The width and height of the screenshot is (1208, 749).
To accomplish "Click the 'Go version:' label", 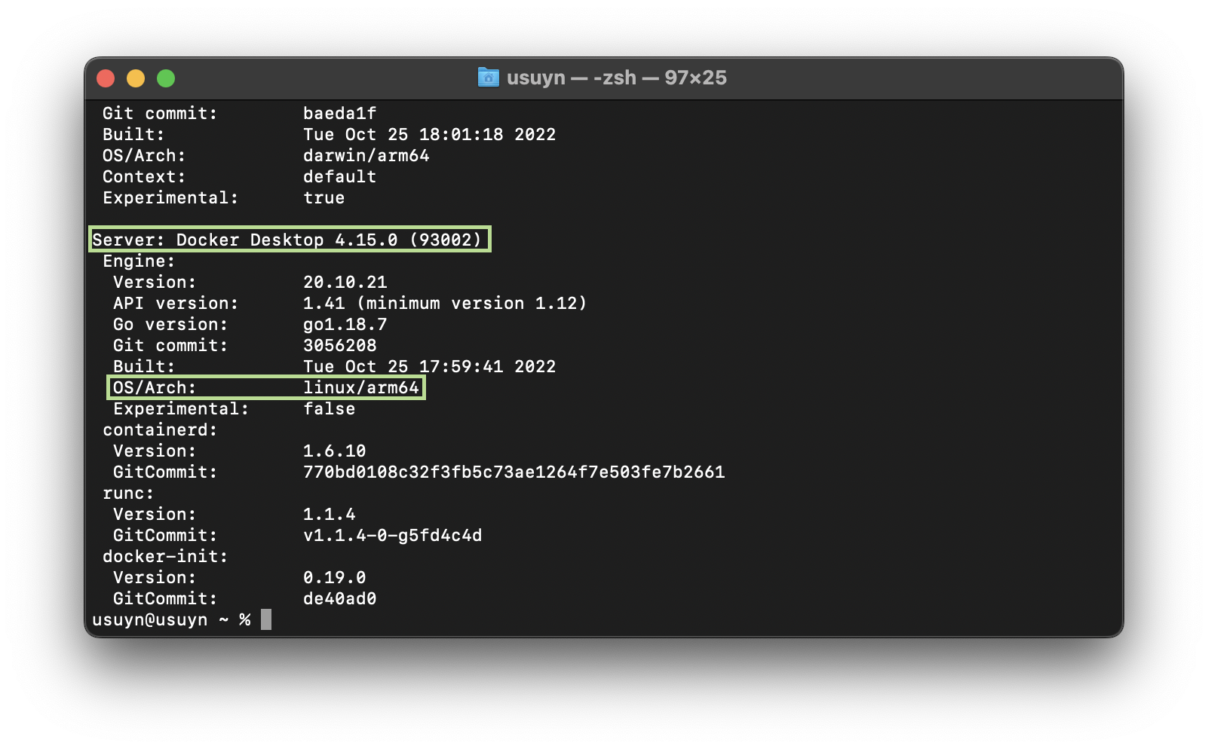I will (x=170, y=324).
